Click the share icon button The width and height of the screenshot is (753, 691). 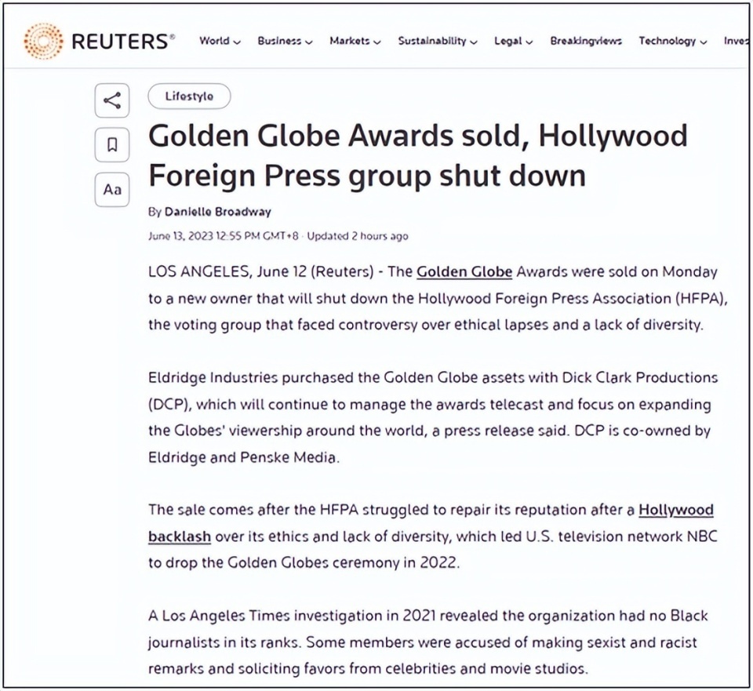112,100
